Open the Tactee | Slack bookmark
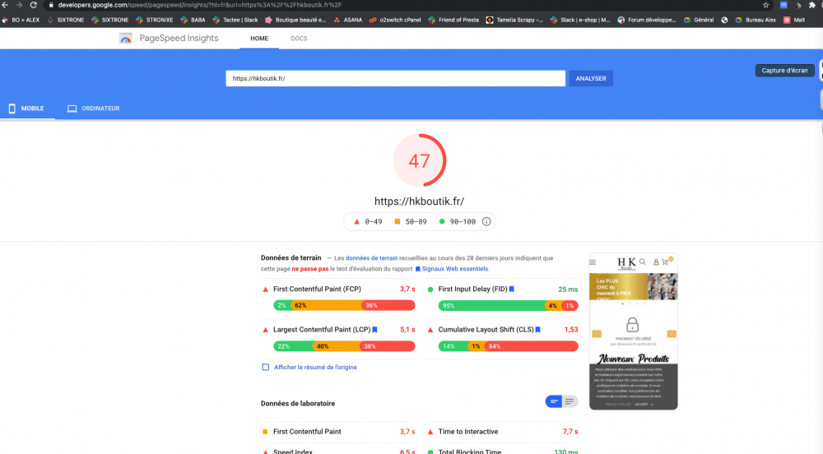This screenshot has width=823, height=454. [x=235, y=20]
